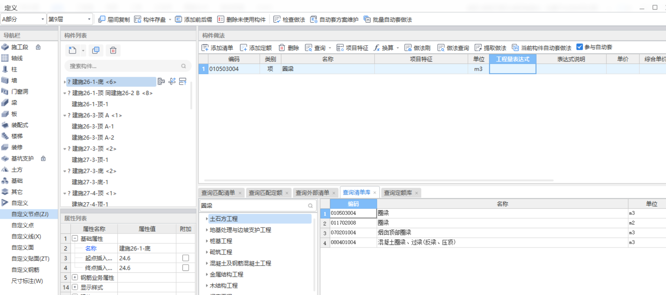Open the A部分 dropdown
Image resolution: width=666 pixels, height=295 pixels.
[x=23, y=19]
